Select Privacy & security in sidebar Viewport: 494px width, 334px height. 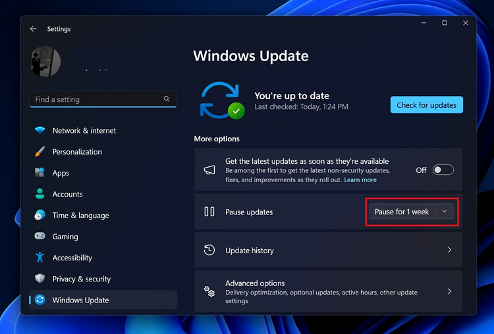103,279
